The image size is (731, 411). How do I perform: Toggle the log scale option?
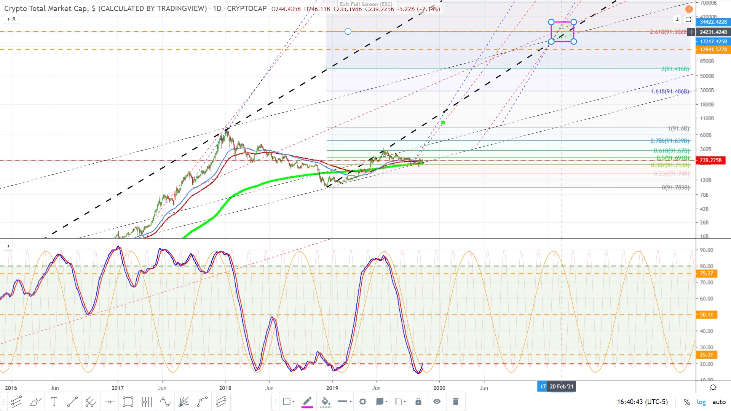(701, 402)
